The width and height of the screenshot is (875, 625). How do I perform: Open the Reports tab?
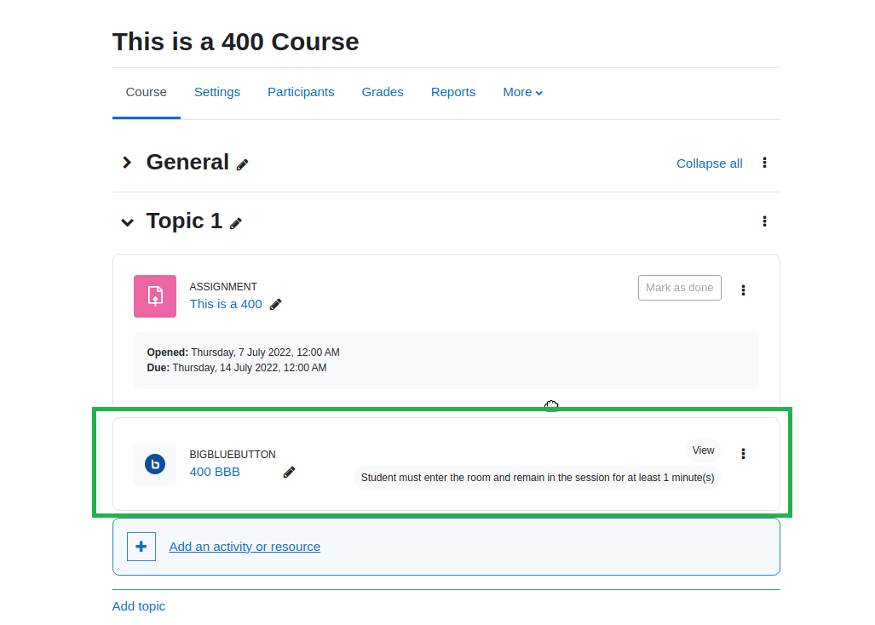(x=453, y=93)
